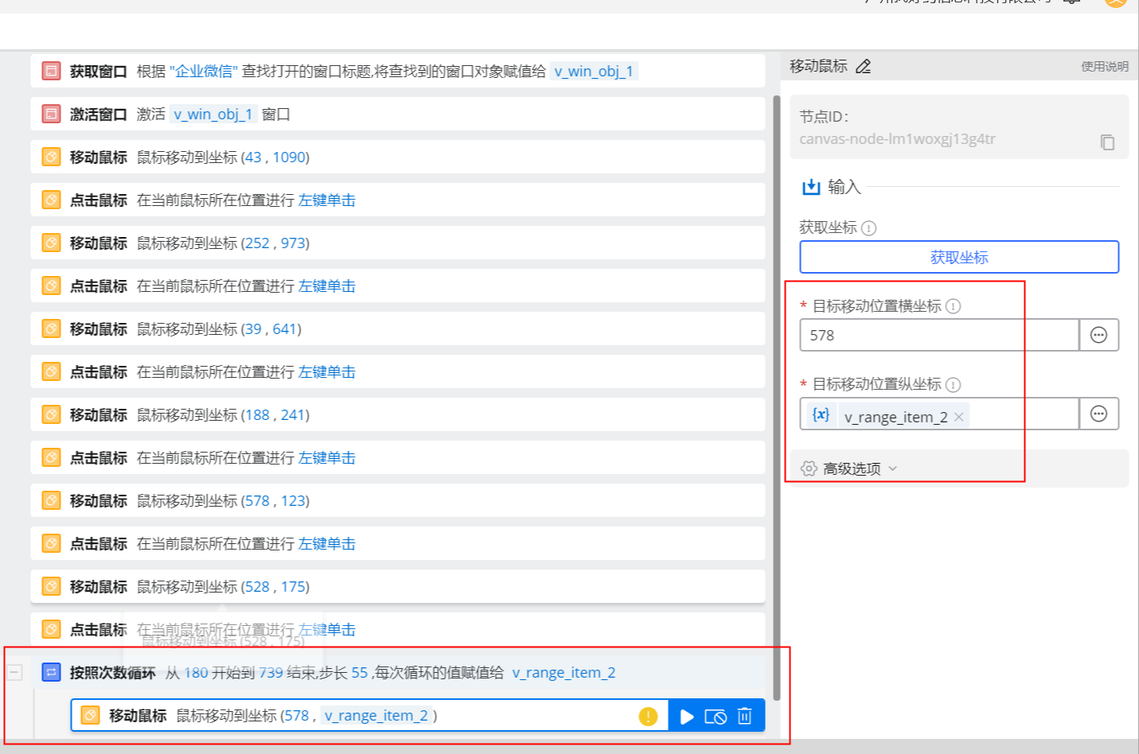Click the 激活窗口 step icon
Viewport: 1139px width, 754px height.
click(x=51, y=114)
